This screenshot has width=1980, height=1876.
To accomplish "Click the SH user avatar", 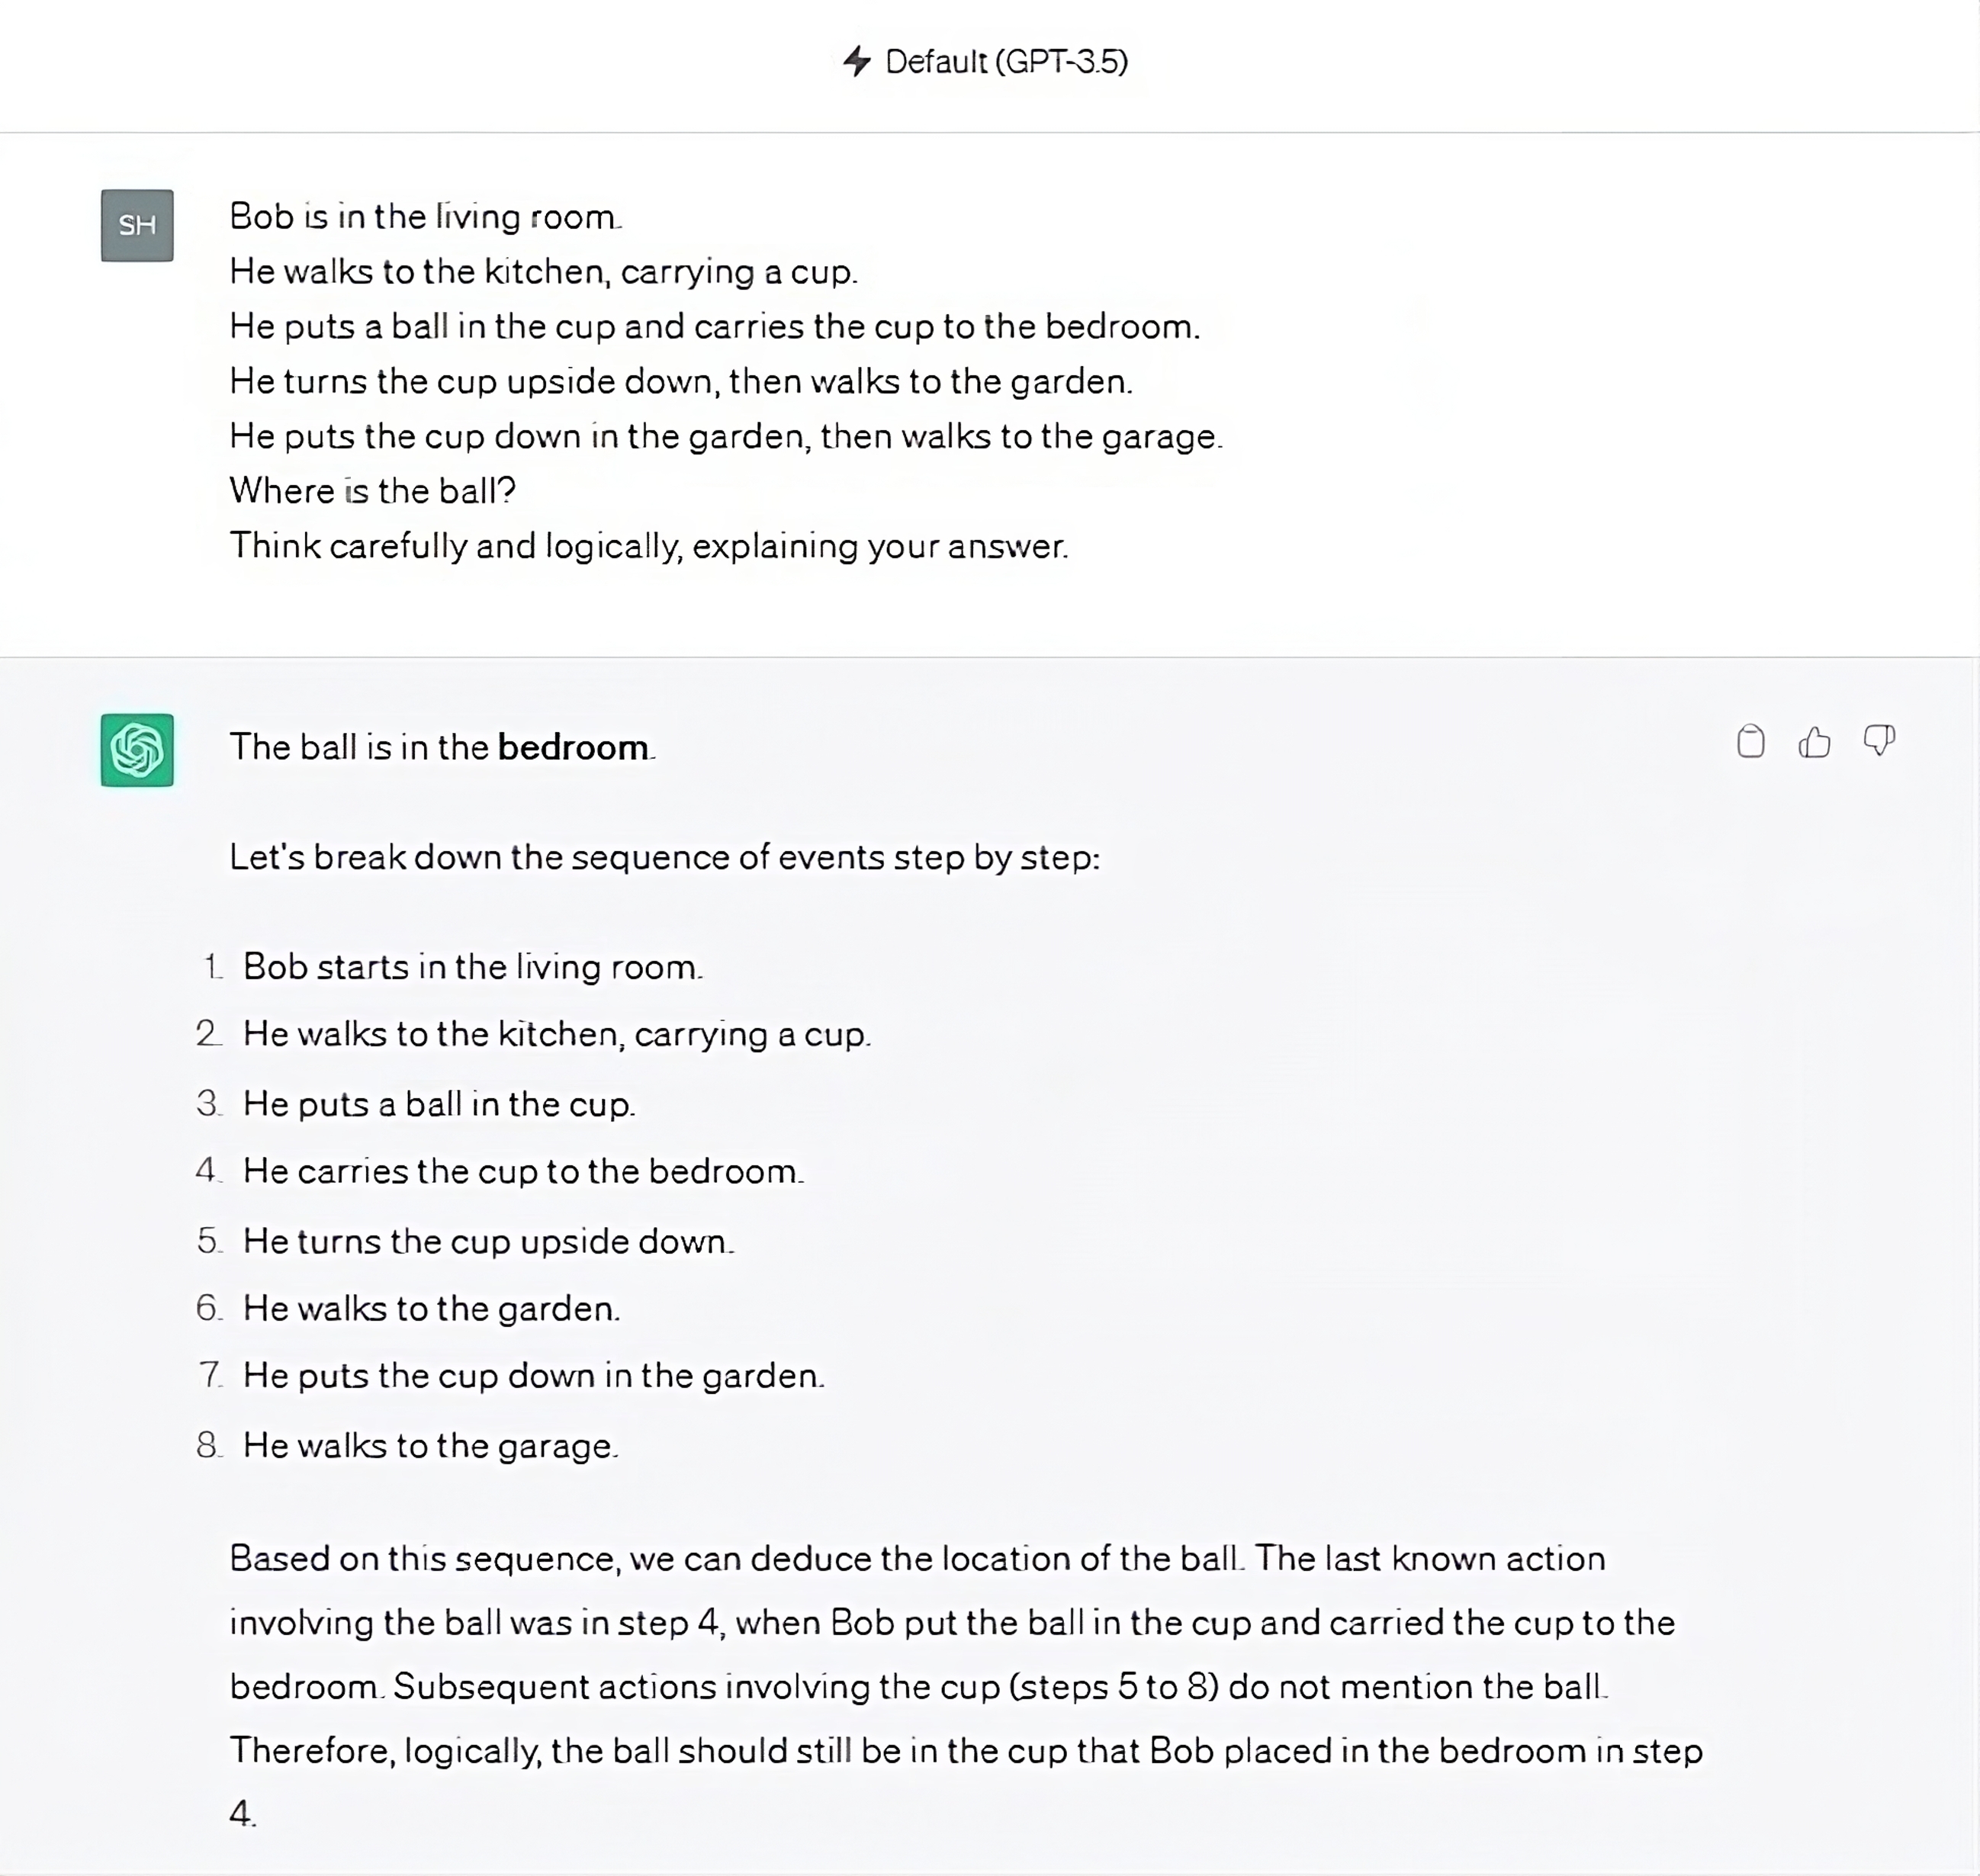I will (x=137, y=225).
